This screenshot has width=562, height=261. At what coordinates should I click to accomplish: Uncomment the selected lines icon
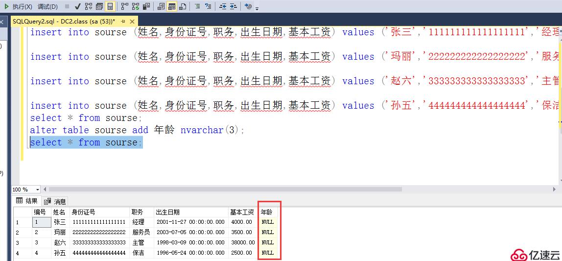pos(208,6)
